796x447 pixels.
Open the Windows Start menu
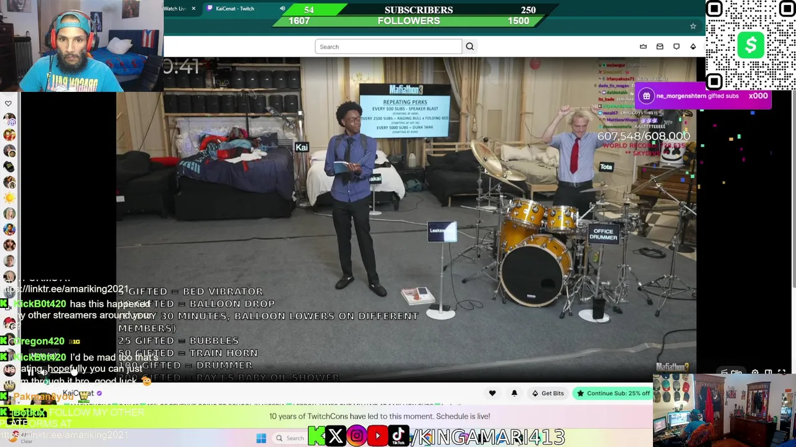261,438
